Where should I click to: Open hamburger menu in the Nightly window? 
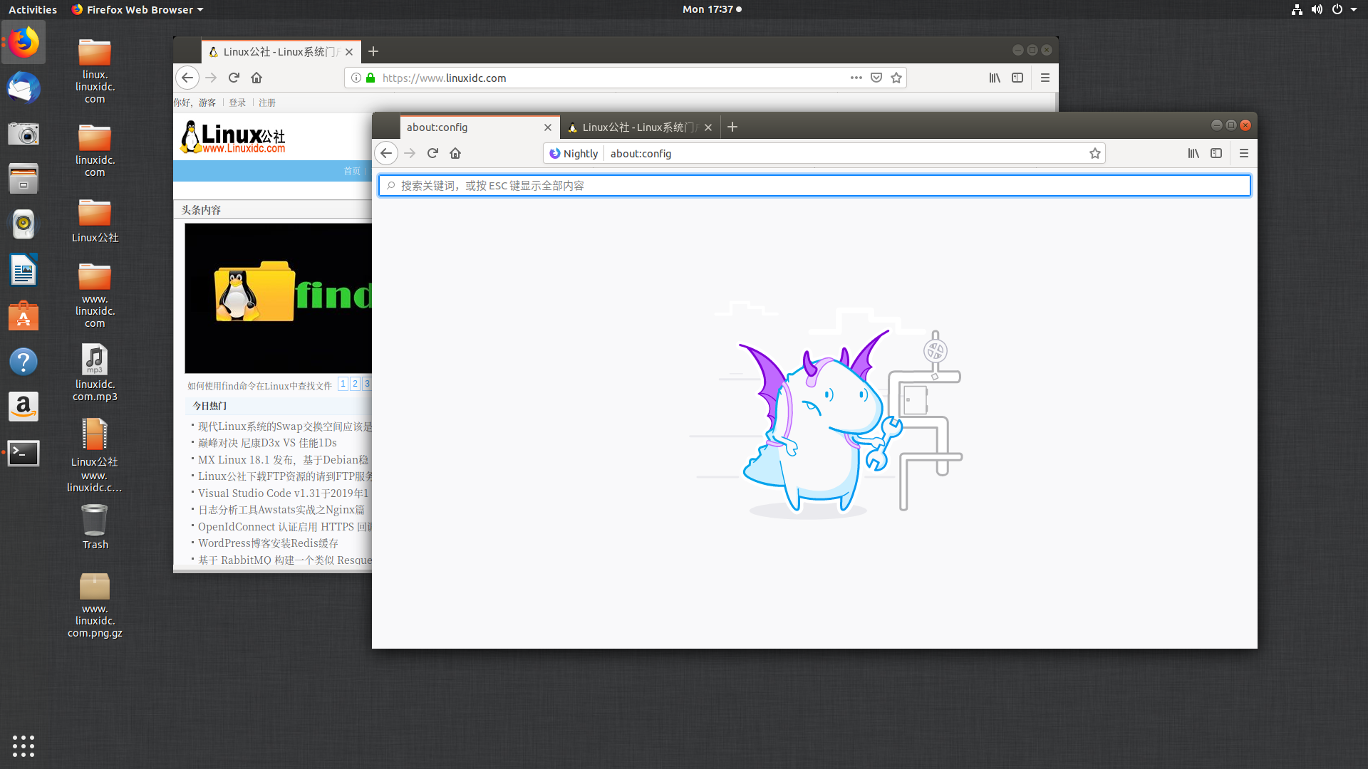click(x=1244, y=153)
